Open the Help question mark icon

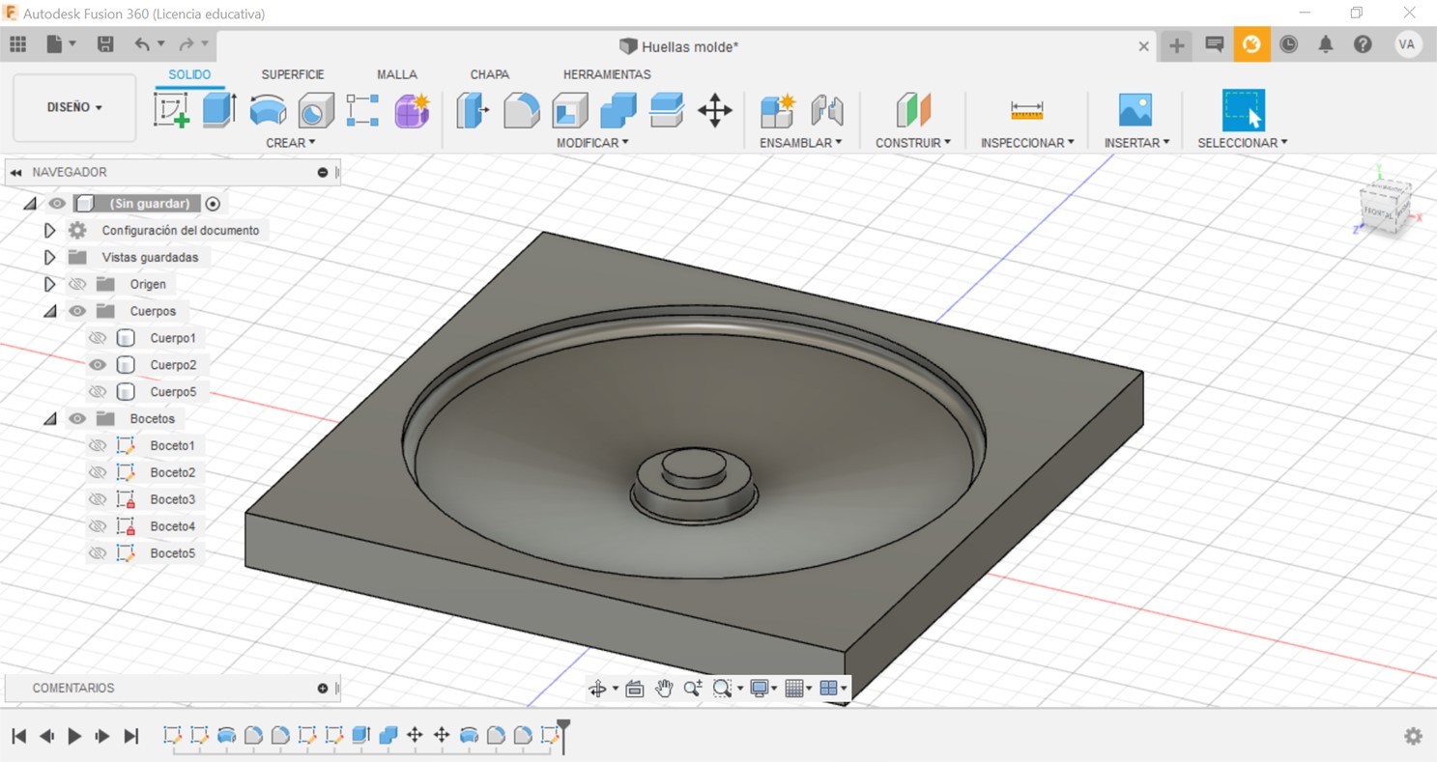tap(1363, 44)
